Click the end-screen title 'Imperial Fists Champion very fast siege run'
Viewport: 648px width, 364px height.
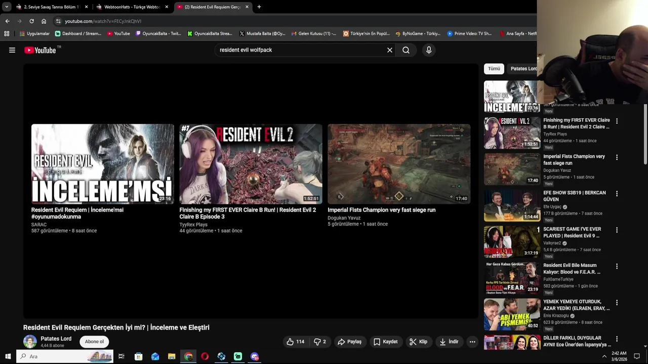tap(381, 210)
